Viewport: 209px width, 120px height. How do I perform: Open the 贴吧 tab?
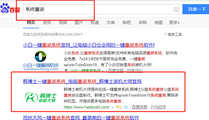point(127,22)
